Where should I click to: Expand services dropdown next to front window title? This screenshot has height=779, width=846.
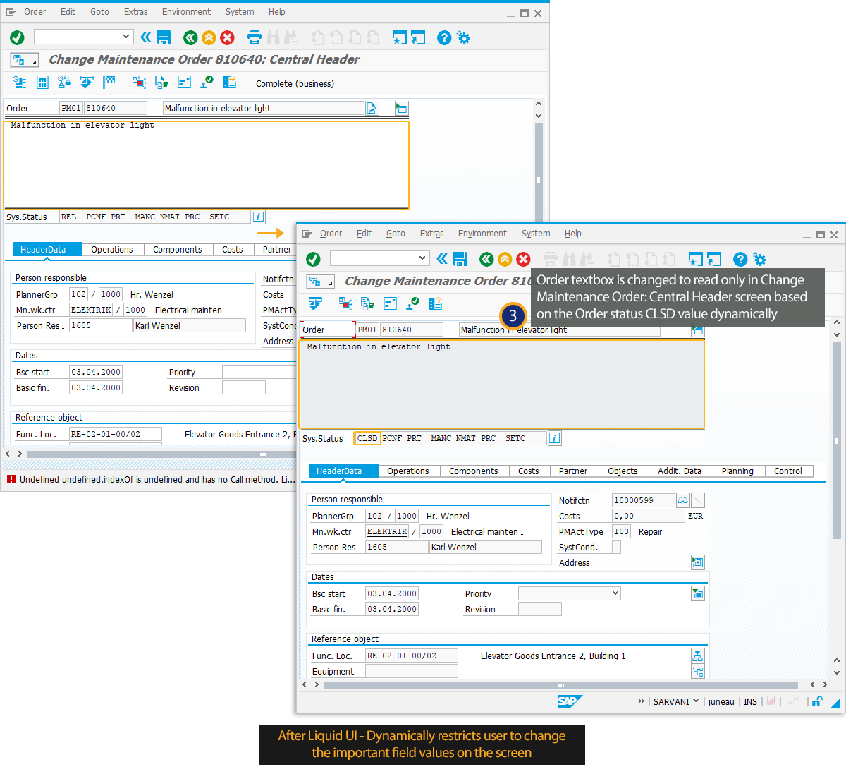(319, 282)
